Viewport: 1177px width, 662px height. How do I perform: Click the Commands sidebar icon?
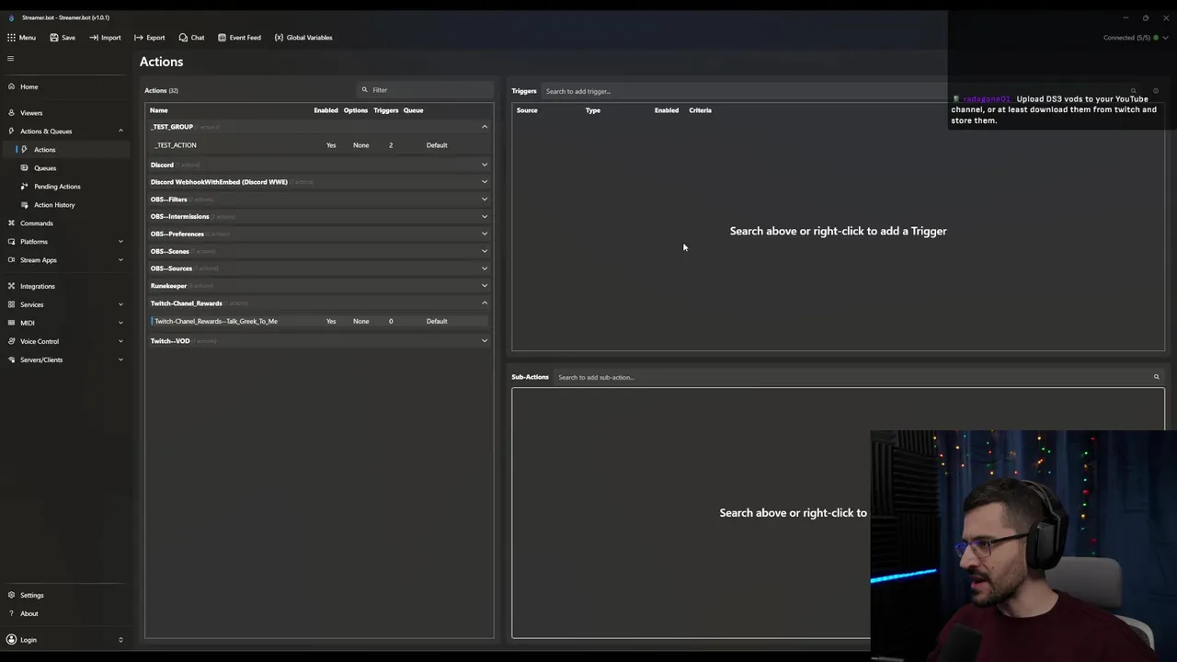[11, 223]
